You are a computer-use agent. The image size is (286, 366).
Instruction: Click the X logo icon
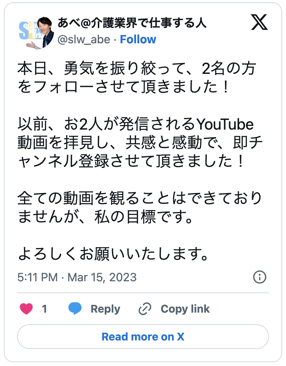coord(259,24)
